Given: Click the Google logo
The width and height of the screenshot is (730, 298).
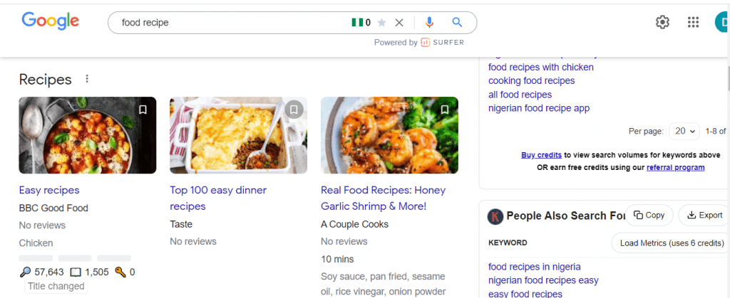Looking at the screenshot, I should pos(51,21).
